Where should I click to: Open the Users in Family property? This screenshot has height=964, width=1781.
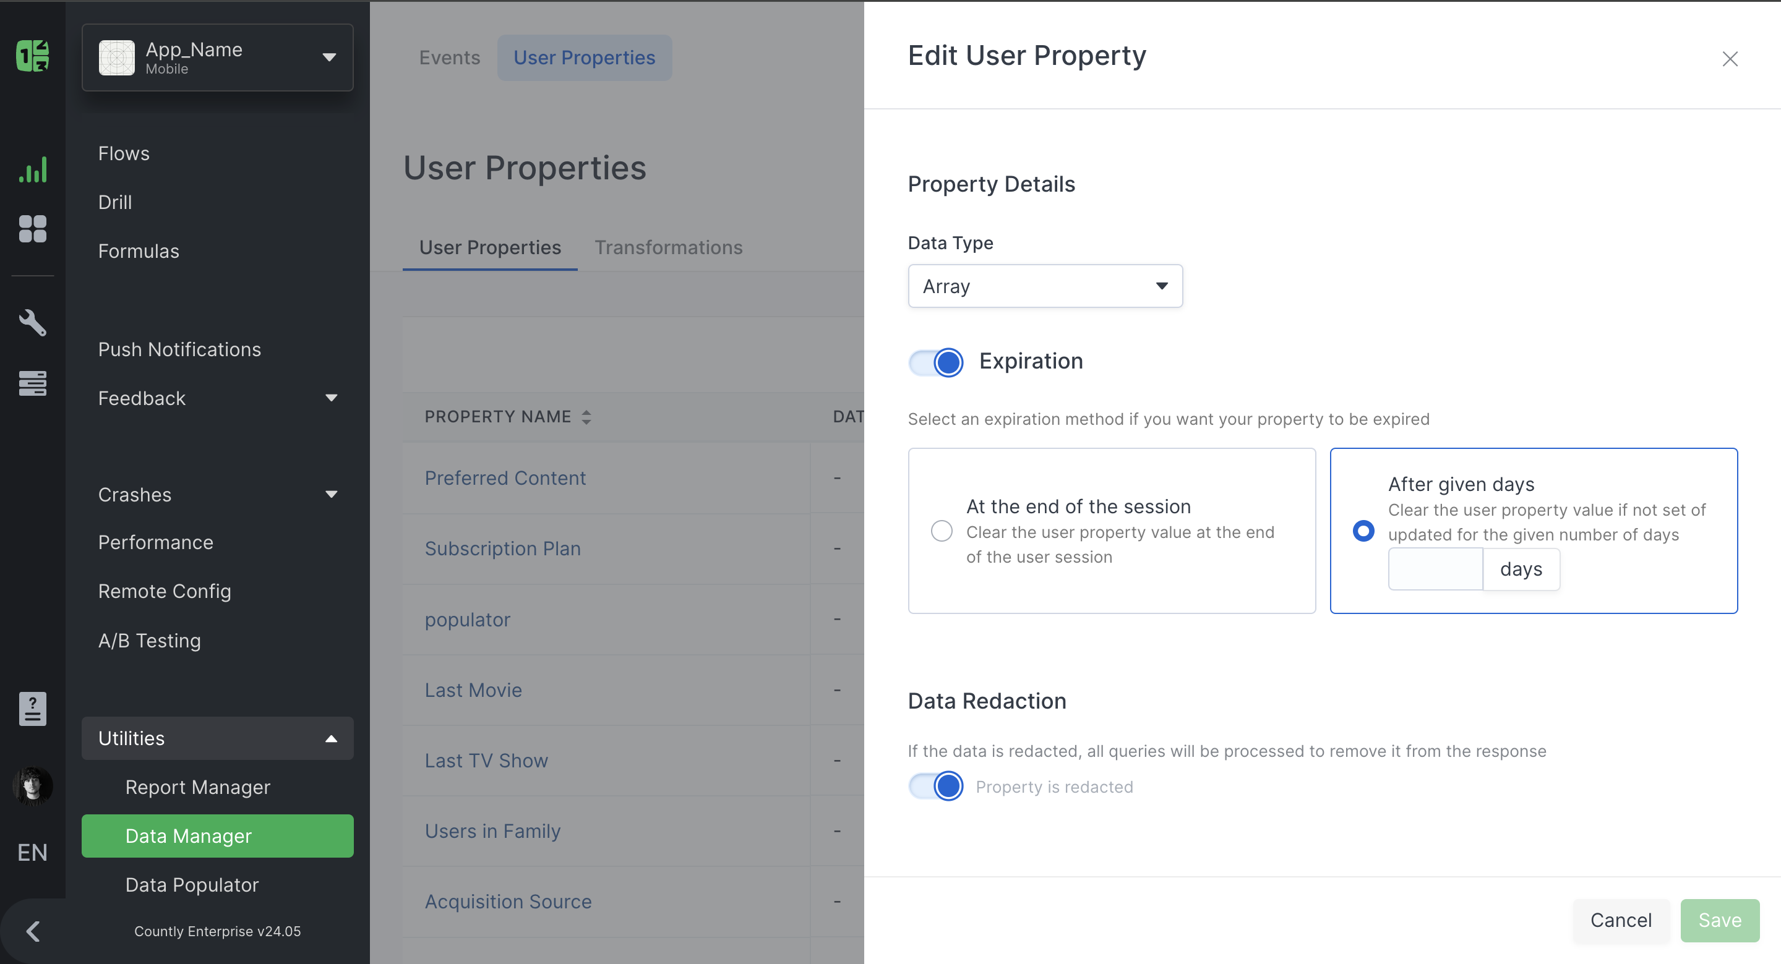[493, 831]
